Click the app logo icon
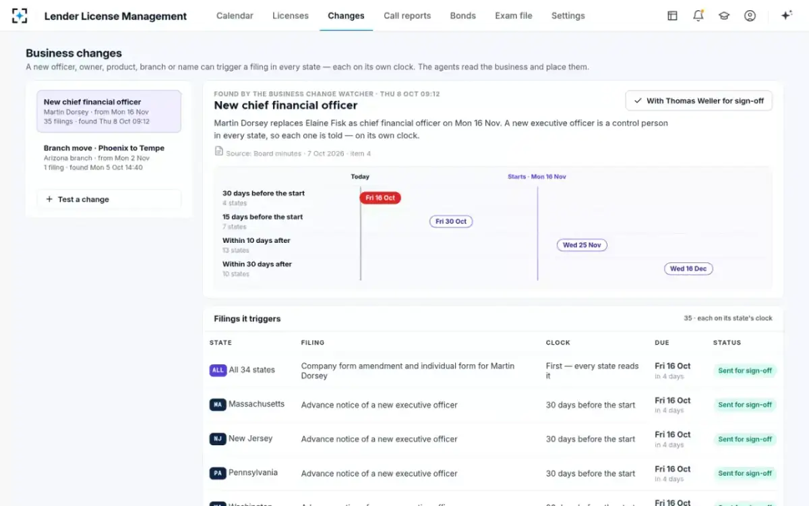The width and height of the screenshot is (809, 506). pos(20,16)
